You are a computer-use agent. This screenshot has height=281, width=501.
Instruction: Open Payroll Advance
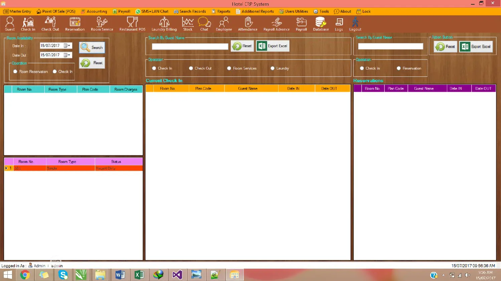click(x=276, y=24)
